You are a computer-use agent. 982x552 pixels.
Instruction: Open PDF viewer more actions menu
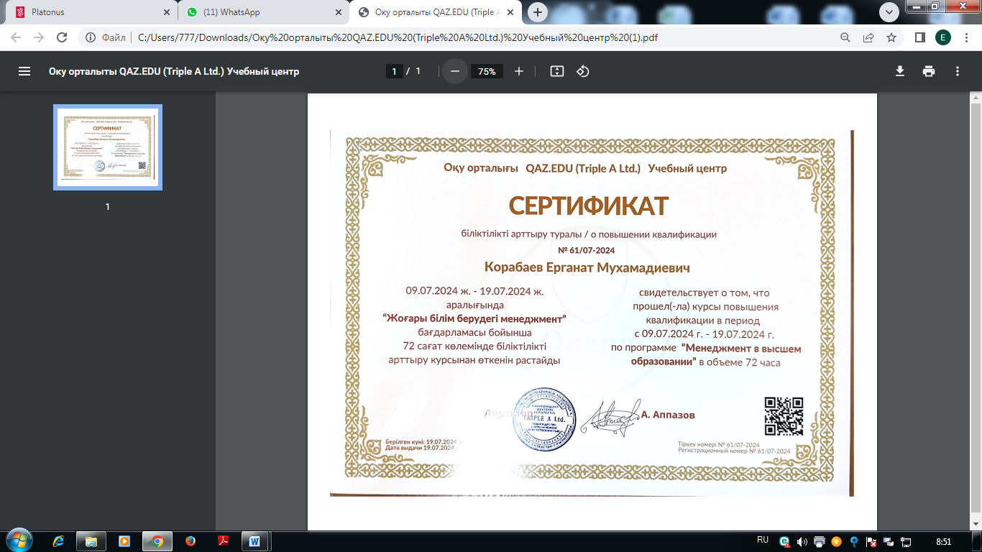coord(958,71)
